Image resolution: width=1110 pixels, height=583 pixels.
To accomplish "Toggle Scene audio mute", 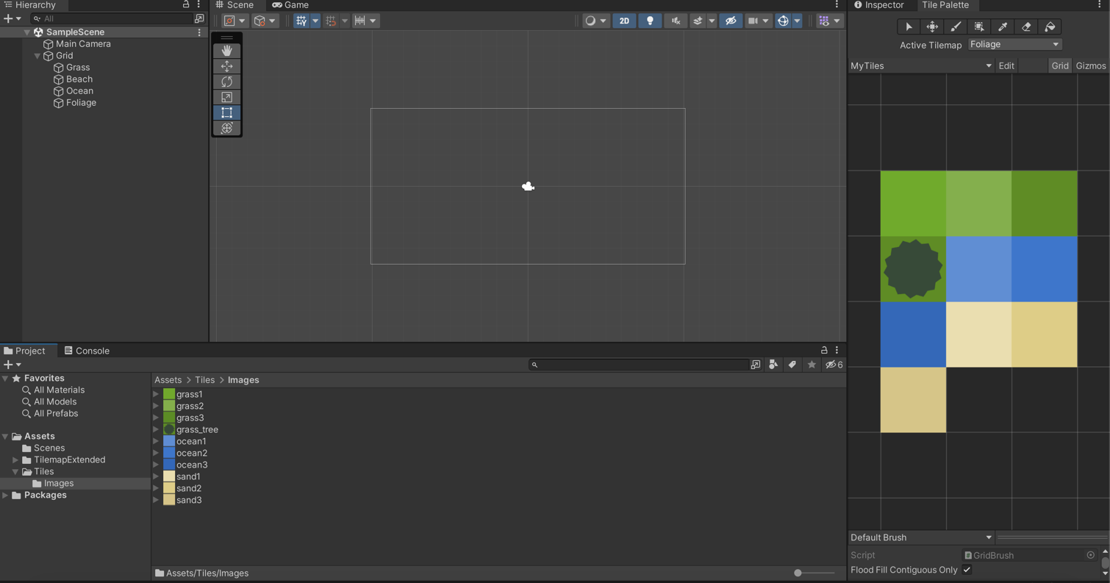I will click(x=676, y=21).
